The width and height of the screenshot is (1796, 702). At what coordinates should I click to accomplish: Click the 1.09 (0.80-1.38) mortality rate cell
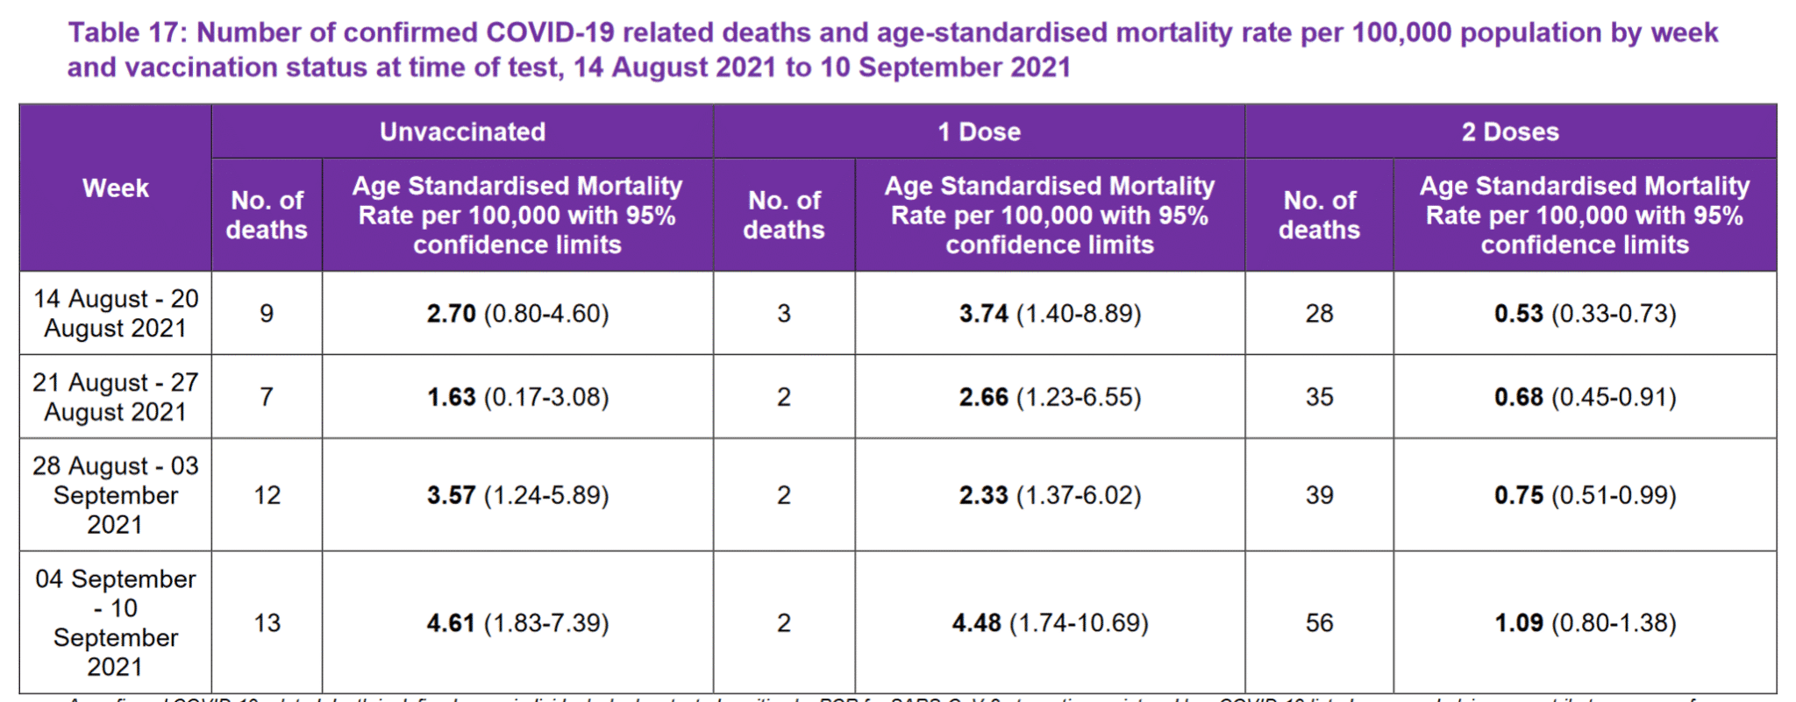pyautogui.click(x=1585, y=623)
